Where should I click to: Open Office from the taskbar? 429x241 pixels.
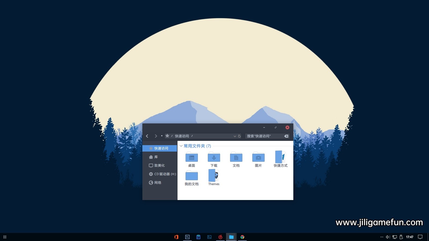pos(176,237)
